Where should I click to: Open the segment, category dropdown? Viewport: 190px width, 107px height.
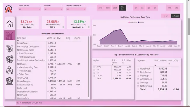click(76, 9)
